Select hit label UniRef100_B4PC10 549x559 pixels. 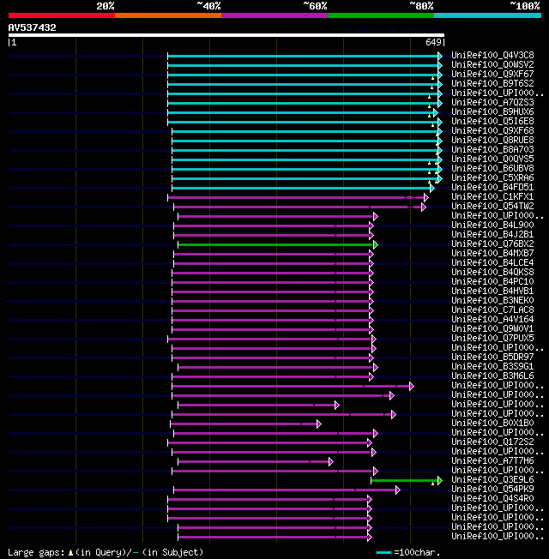[x=492, y=282]
